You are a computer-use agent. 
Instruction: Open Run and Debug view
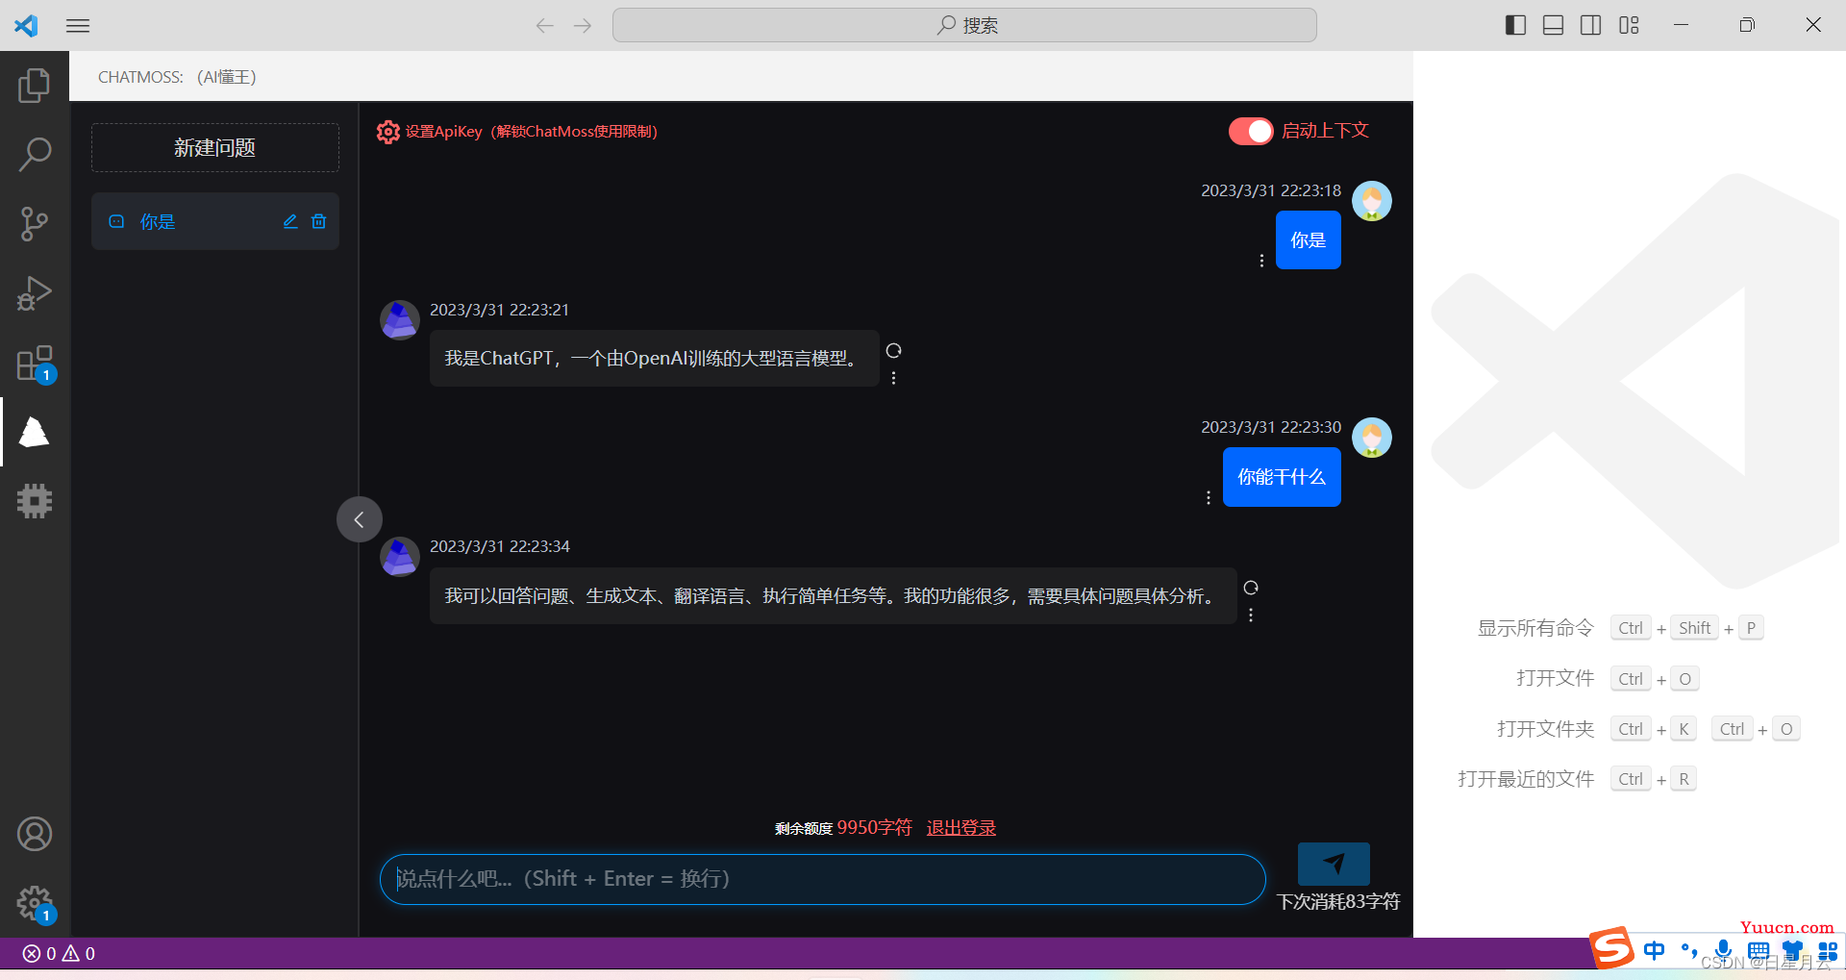coord(35,293)
